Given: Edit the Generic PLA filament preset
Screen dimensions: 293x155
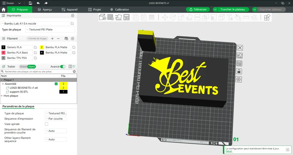Looking at the screenshot, I should coord(35,47).
